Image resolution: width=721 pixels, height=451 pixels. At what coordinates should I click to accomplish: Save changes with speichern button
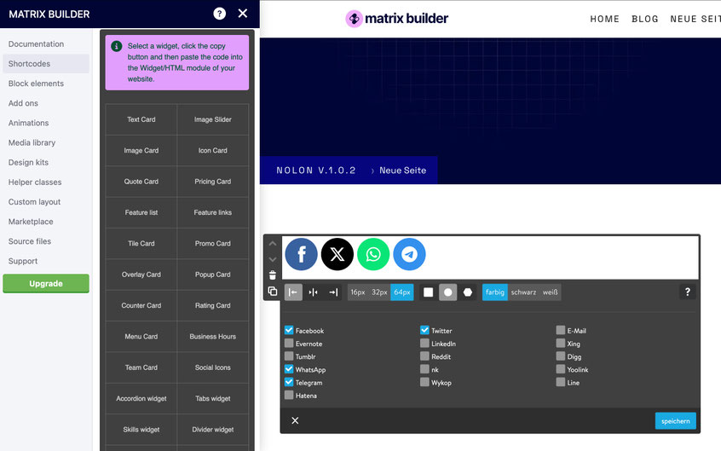click(x=676, y=420)
